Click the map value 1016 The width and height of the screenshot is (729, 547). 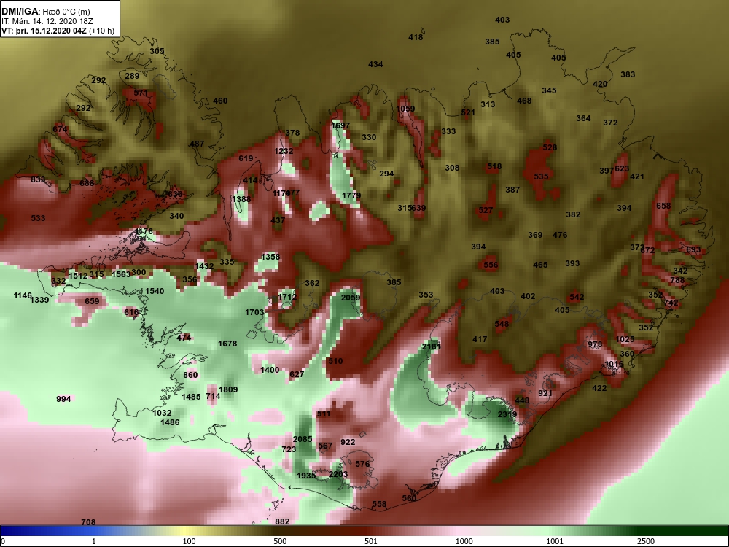(x=614, y=364)
